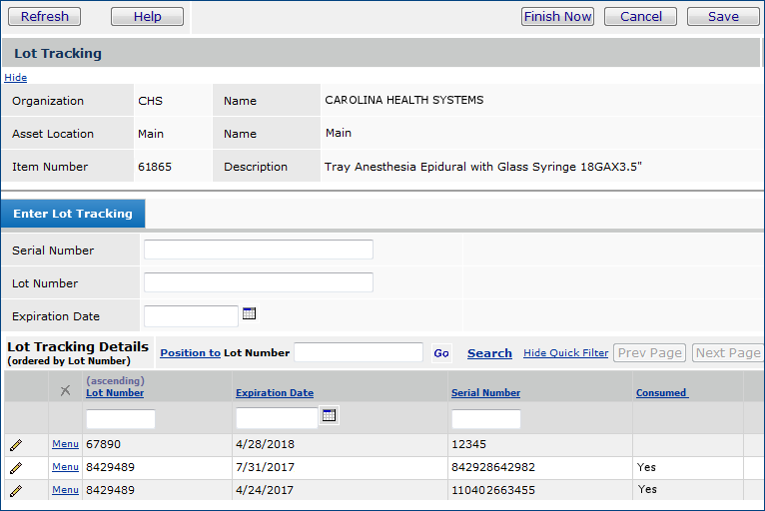Click the pencil edit icon for lot 67890
The width and height of the screenshot is (765, 511).
click(16, 445)
